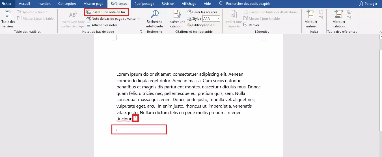Switch to the Insertion tab
The width and height of the screenshot is (382, 157).
point(44,4)
